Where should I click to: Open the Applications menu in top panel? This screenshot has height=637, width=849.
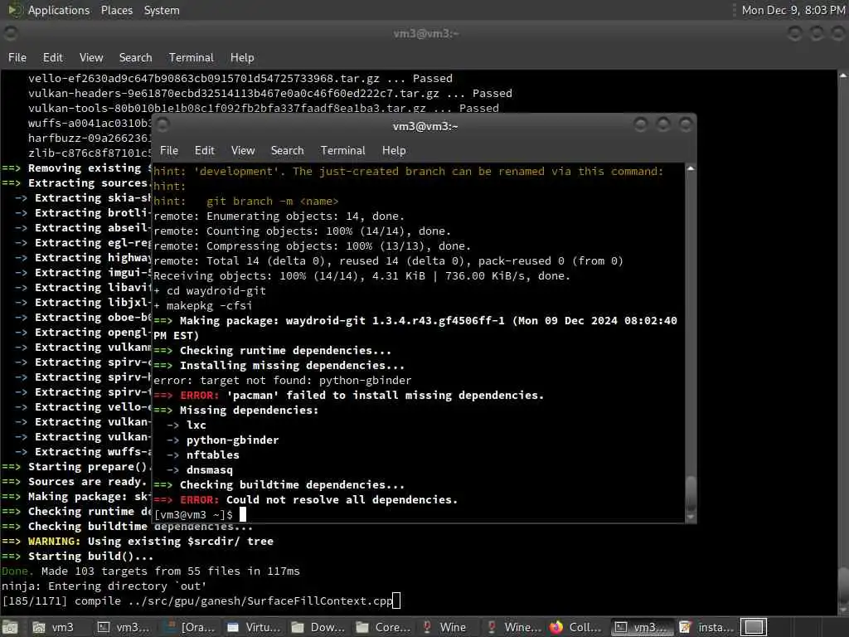[59, 10]
